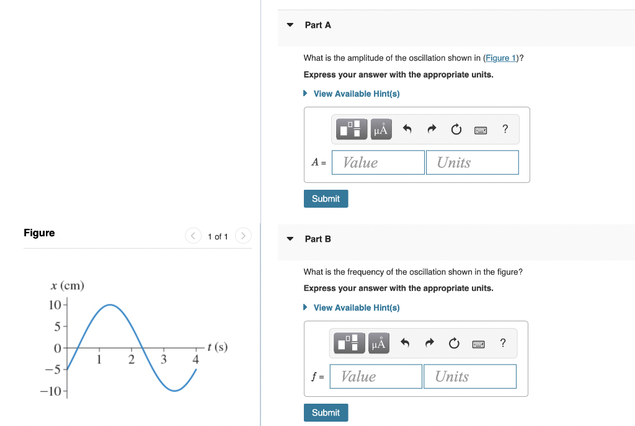This screenshot has height=426, width=635.
Task: Click the next figure navigation arrow
Action: 242,236
